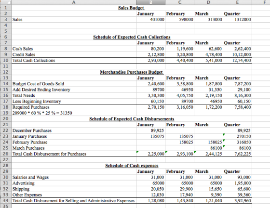
Task: Click column E header
Action: (237, 2)
